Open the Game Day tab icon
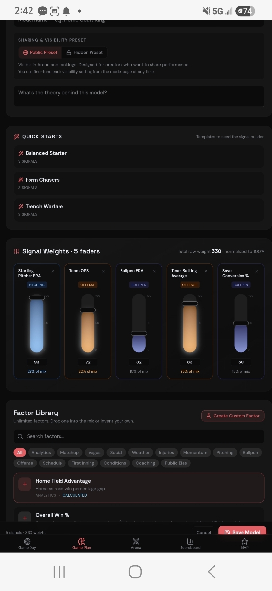Viewport: 272px width, 591px height. [27, 541]
